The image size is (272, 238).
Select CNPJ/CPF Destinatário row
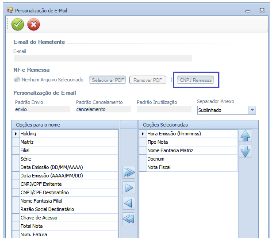click(x=69, y=192)
